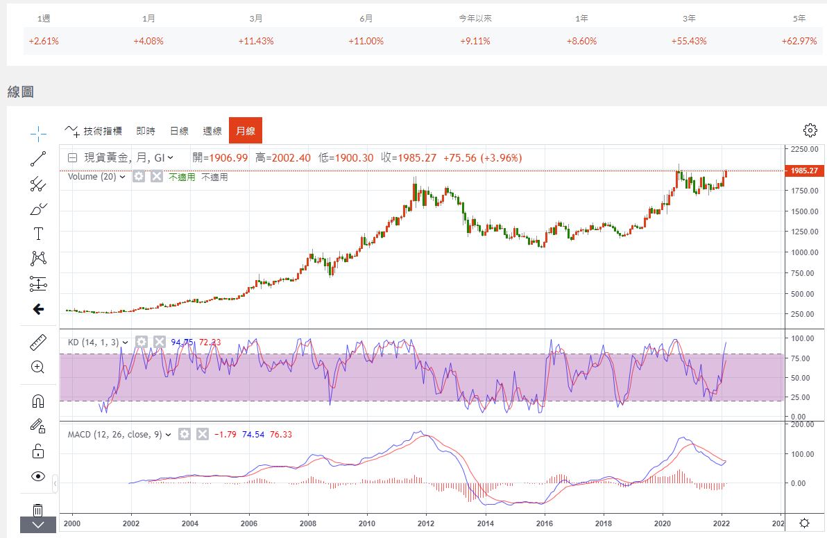Close the MACD indicator with X button
Image resolution: width=827 pixels, height=538 pixels.
tap(203, 435)
